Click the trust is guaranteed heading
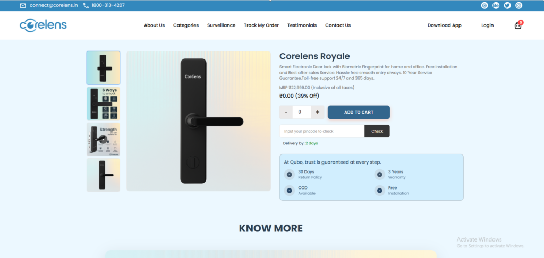The width and height of the screenshot is (544, 258). pyautogui.click(x=333, y=162)
